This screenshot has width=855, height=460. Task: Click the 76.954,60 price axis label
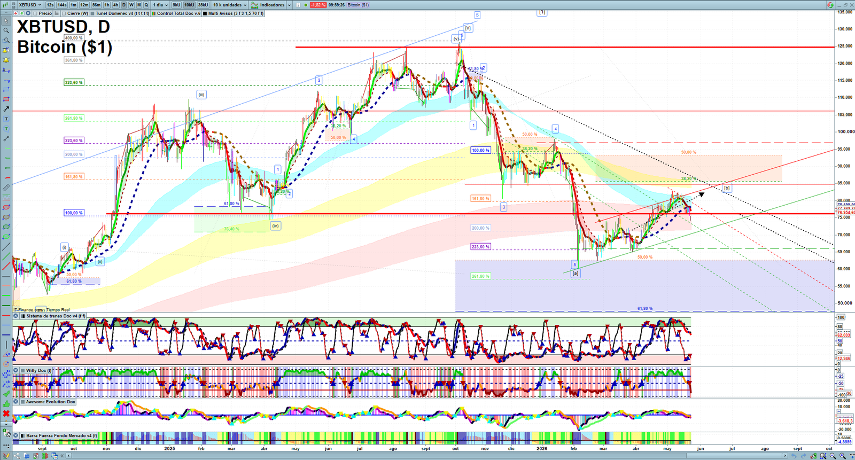coord(845,213)
